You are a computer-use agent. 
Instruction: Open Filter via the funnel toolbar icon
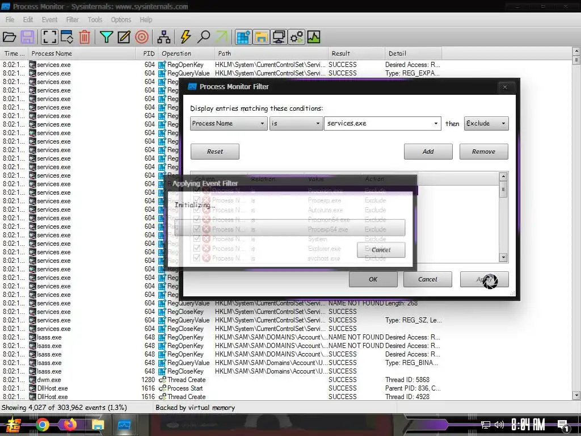106,37
